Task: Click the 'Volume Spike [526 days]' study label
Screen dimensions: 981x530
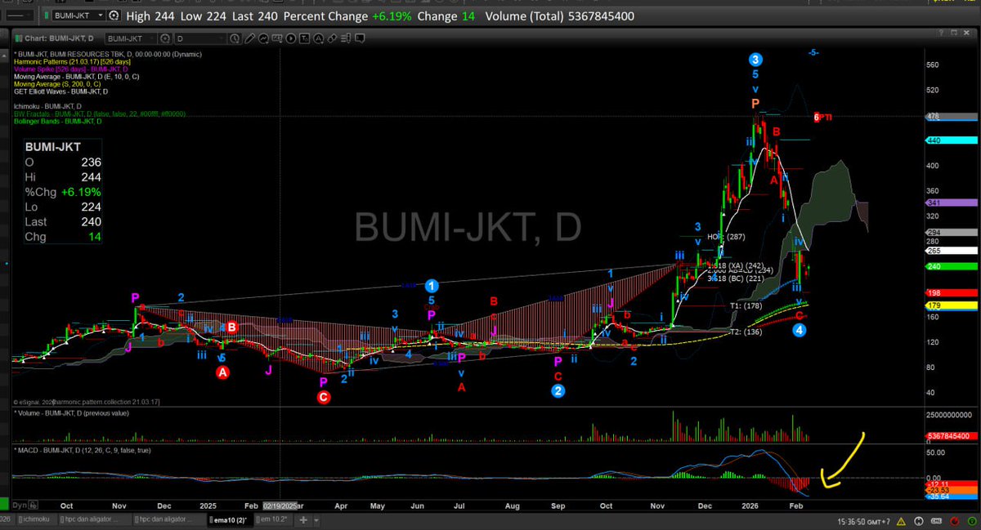Action: pyautogui.click(x=71, y=69)
